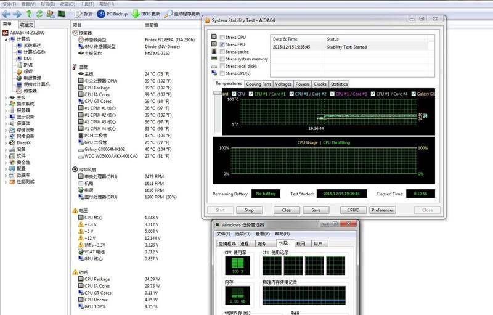Click the green refresh icon in toolbar
493x315 pixels.
coord(39,14)
